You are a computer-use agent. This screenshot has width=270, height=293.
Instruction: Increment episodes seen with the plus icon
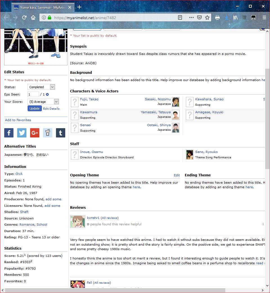(x=47, y=95)
